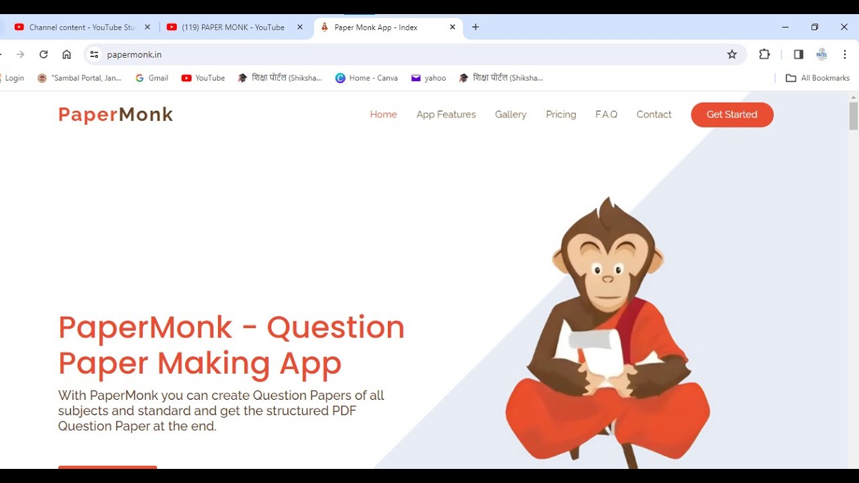
Task: Open Gallery in site navigation
Action: (511, 115)
